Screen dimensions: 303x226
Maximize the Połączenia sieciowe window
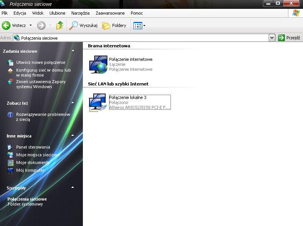tap(278, 3)
